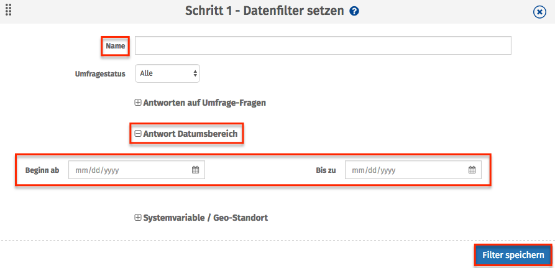Close the Datenfilter dialog with the X icon
Screen dimensions: 555x268
(540, 12)
